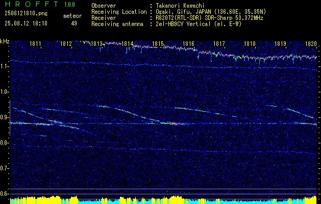Click the Receiving antenna label

pyautogui.click(x=117, y=24)
